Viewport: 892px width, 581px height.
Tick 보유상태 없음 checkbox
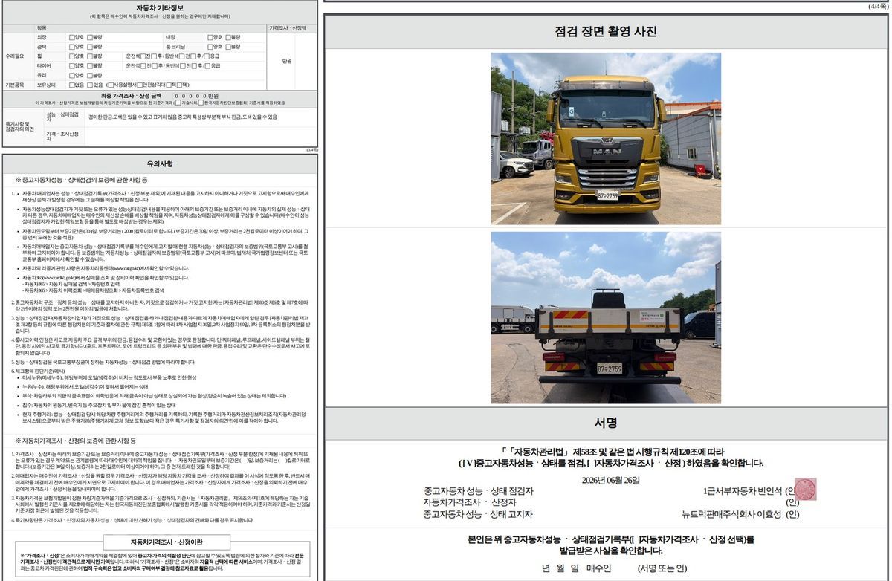[x=72, y=85]
